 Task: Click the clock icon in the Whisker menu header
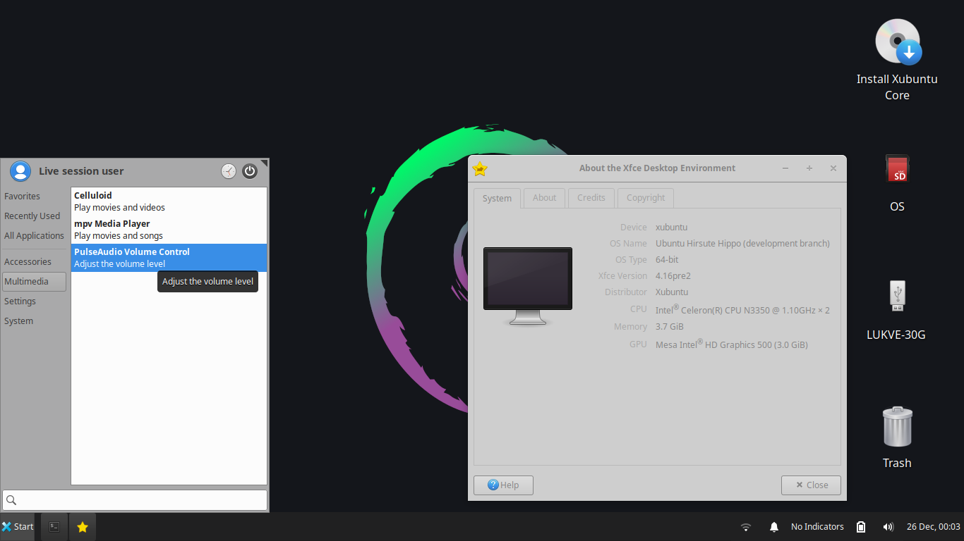click(229, 171)
